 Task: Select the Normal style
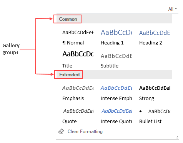click(78, 37)
